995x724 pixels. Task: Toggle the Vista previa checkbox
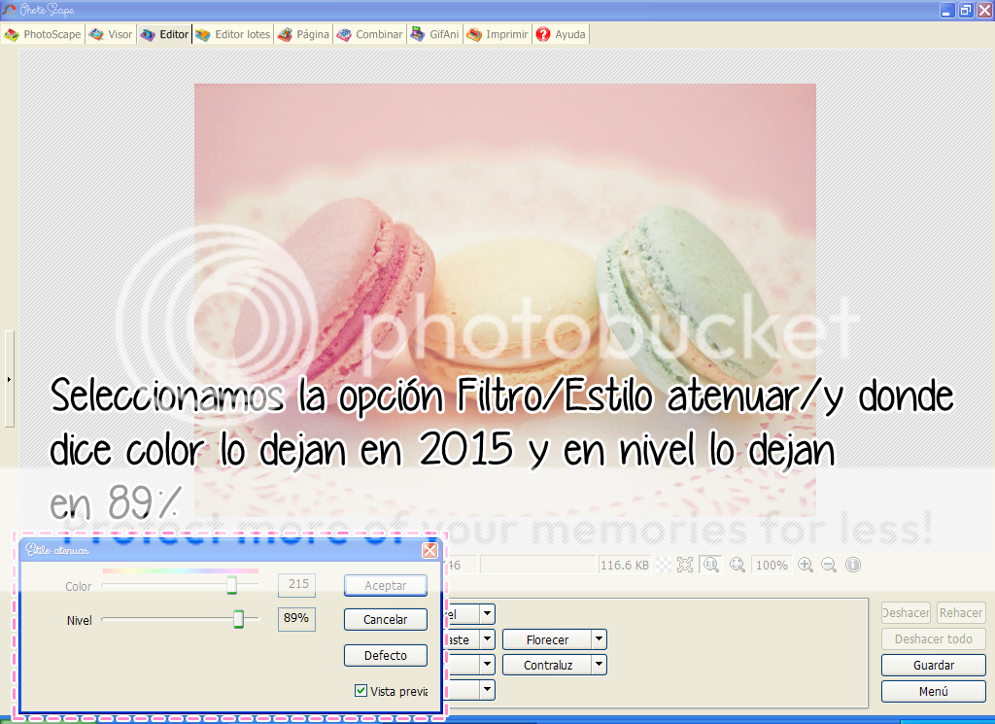click(361, 690)
